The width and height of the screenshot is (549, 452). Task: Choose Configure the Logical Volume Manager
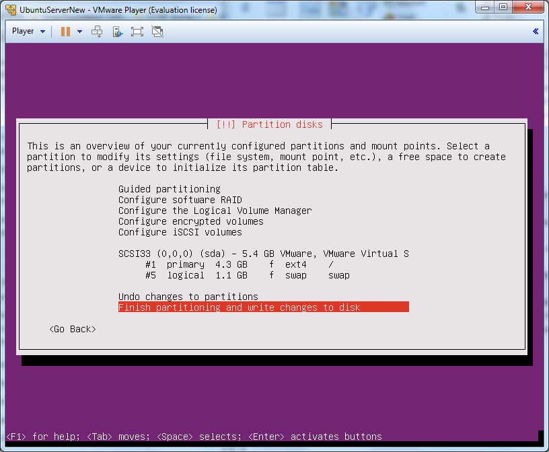click(x=215, y=211)
